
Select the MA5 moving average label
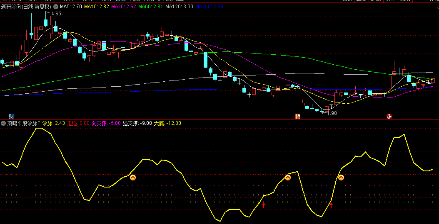[71, 7]
